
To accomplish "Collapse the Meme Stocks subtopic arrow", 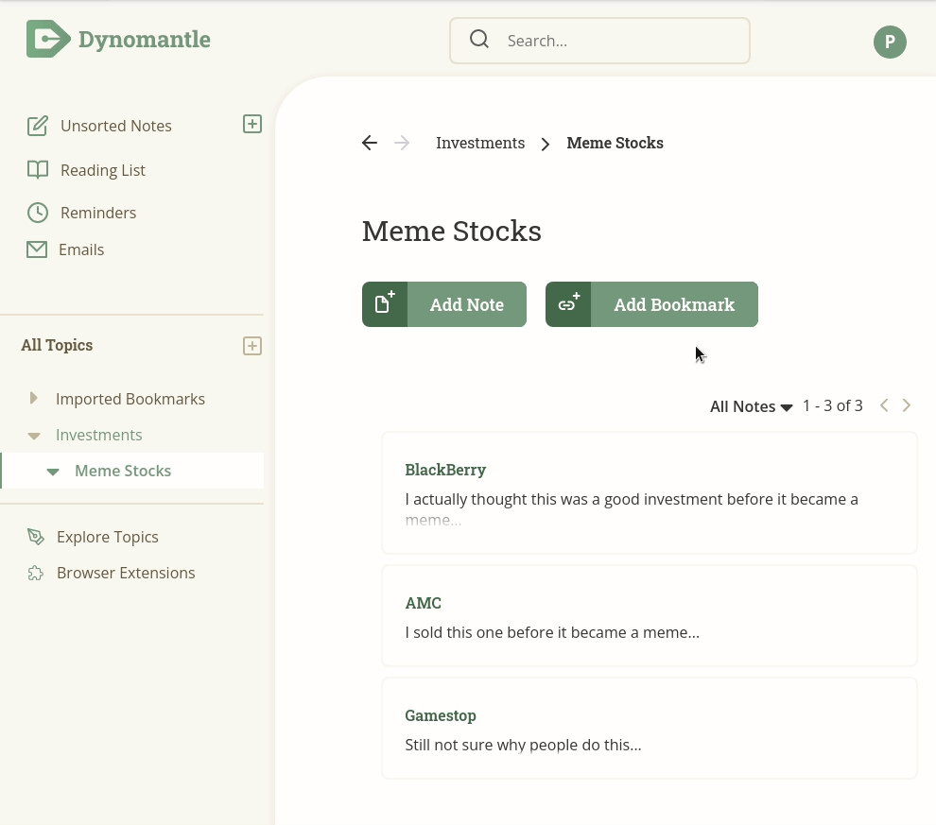I will 53,472.
